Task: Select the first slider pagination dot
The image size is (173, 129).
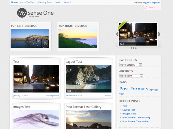Action: 131,48
